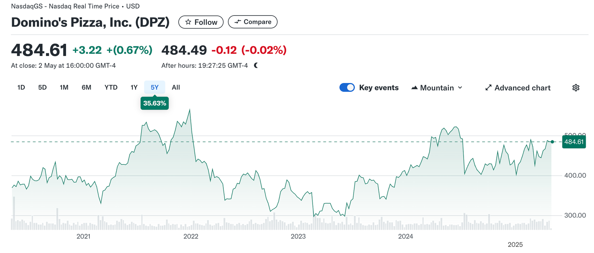Click the +3.22 daily change
The height and width of the screenshot is (253, 594).
point(87,50)
